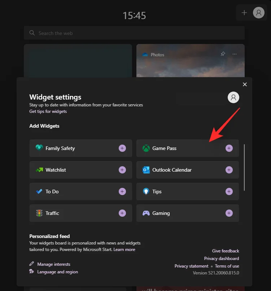Image resolution: width=271 pixels, height=291 pixels.
Task: Add the Gaming widget with plus
Action: pos(229,213)
